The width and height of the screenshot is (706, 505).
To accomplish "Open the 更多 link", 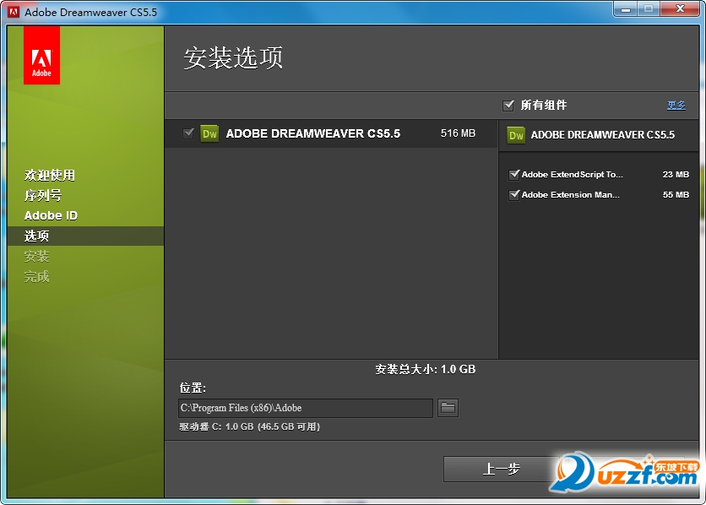I will (676, 106).
